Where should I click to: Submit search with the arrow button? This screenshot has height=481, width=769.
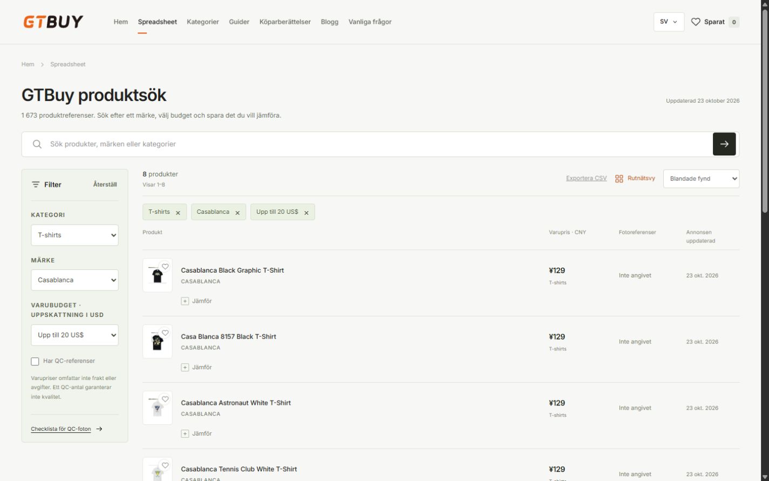tap(724, 144)
